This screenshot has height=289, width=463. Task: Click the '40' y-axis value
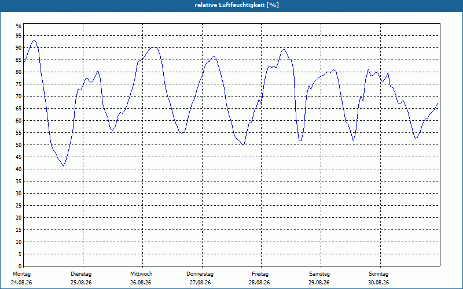coord(19,169)
